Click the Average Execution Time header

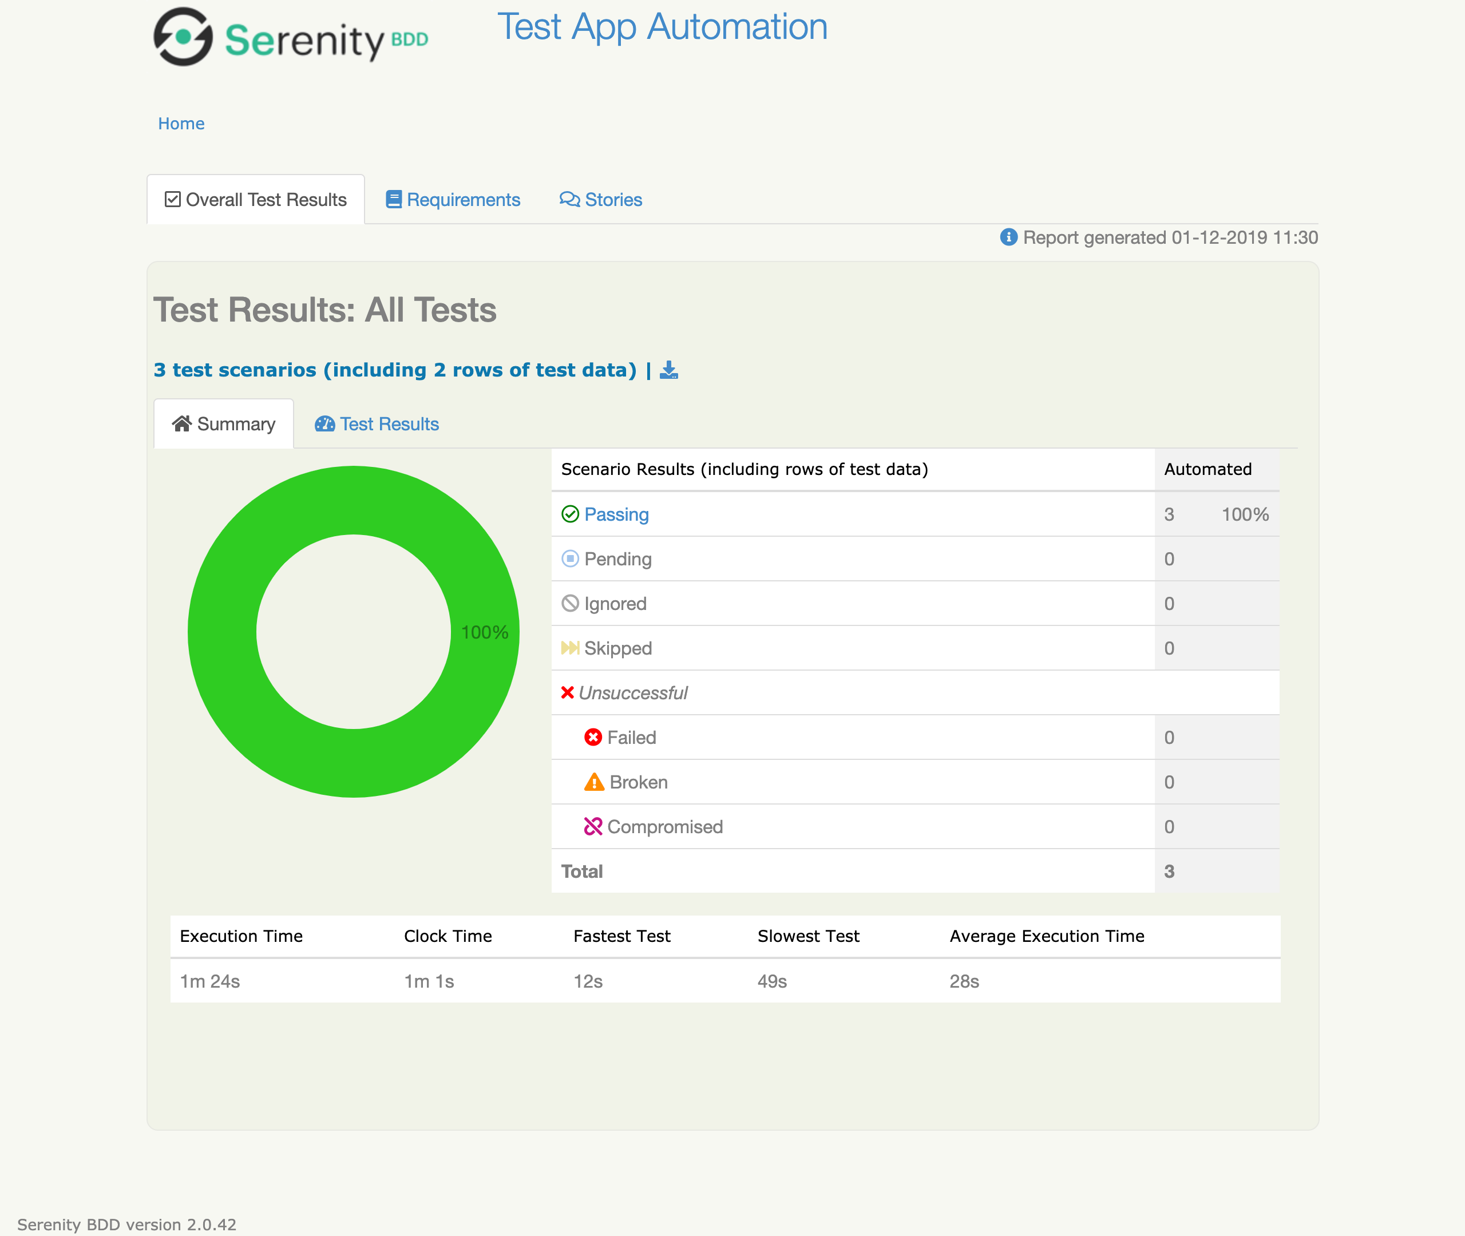pyautogui.click(x=1047, y=936)
